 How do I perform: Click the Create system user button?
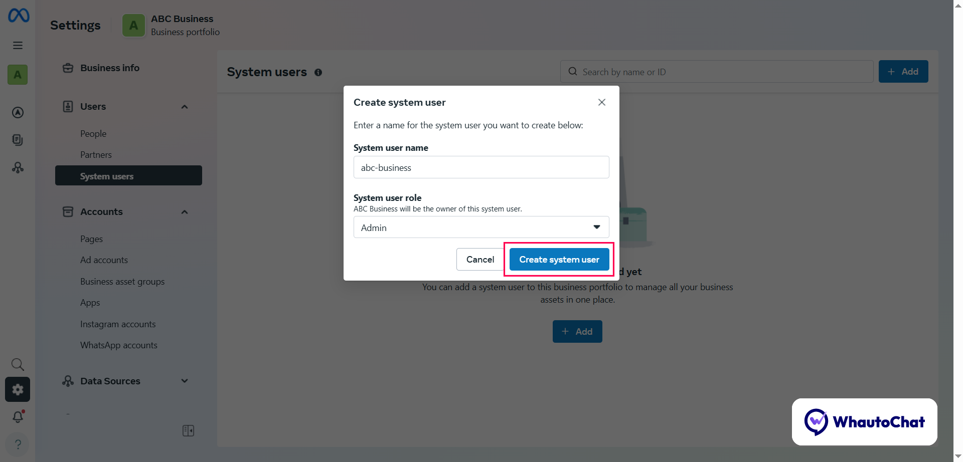pos(558,259)
